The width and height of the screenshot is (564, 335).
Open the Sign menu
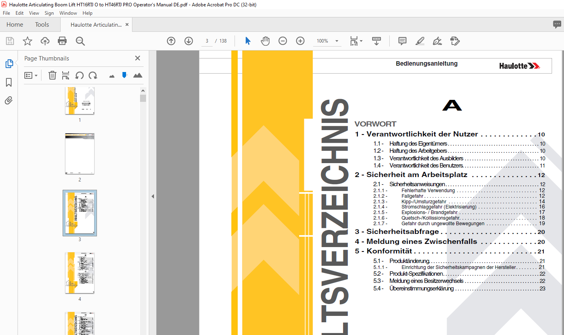(49, 13)
